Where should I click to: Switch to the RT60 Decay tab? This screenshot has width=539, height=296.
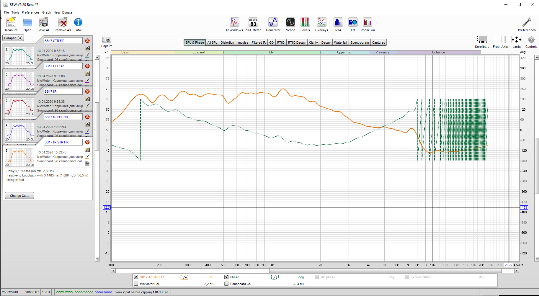tap(297, 42)
